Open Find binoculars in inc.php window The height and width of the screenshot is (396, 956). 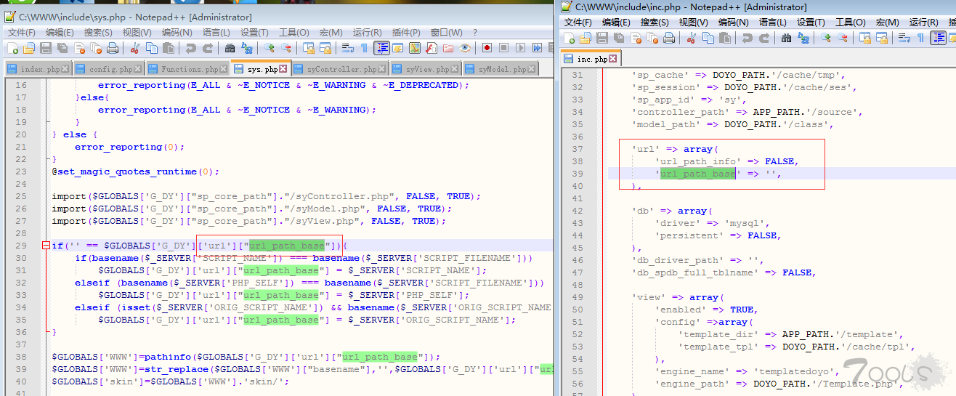tap(786, 38)
